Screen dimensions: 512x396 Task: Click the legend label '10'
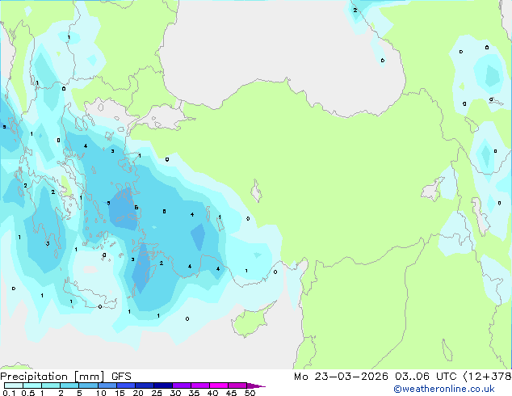(101, 393)
